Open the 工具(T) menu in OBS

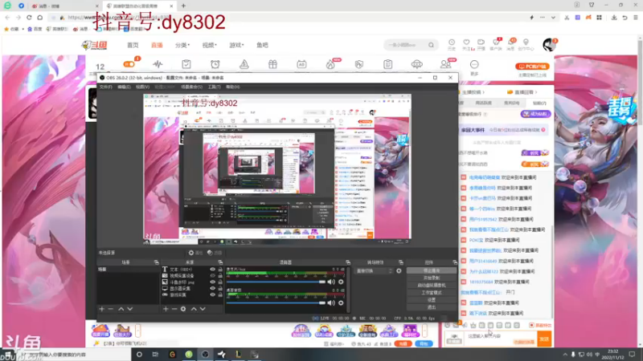[x=215, y=87]
